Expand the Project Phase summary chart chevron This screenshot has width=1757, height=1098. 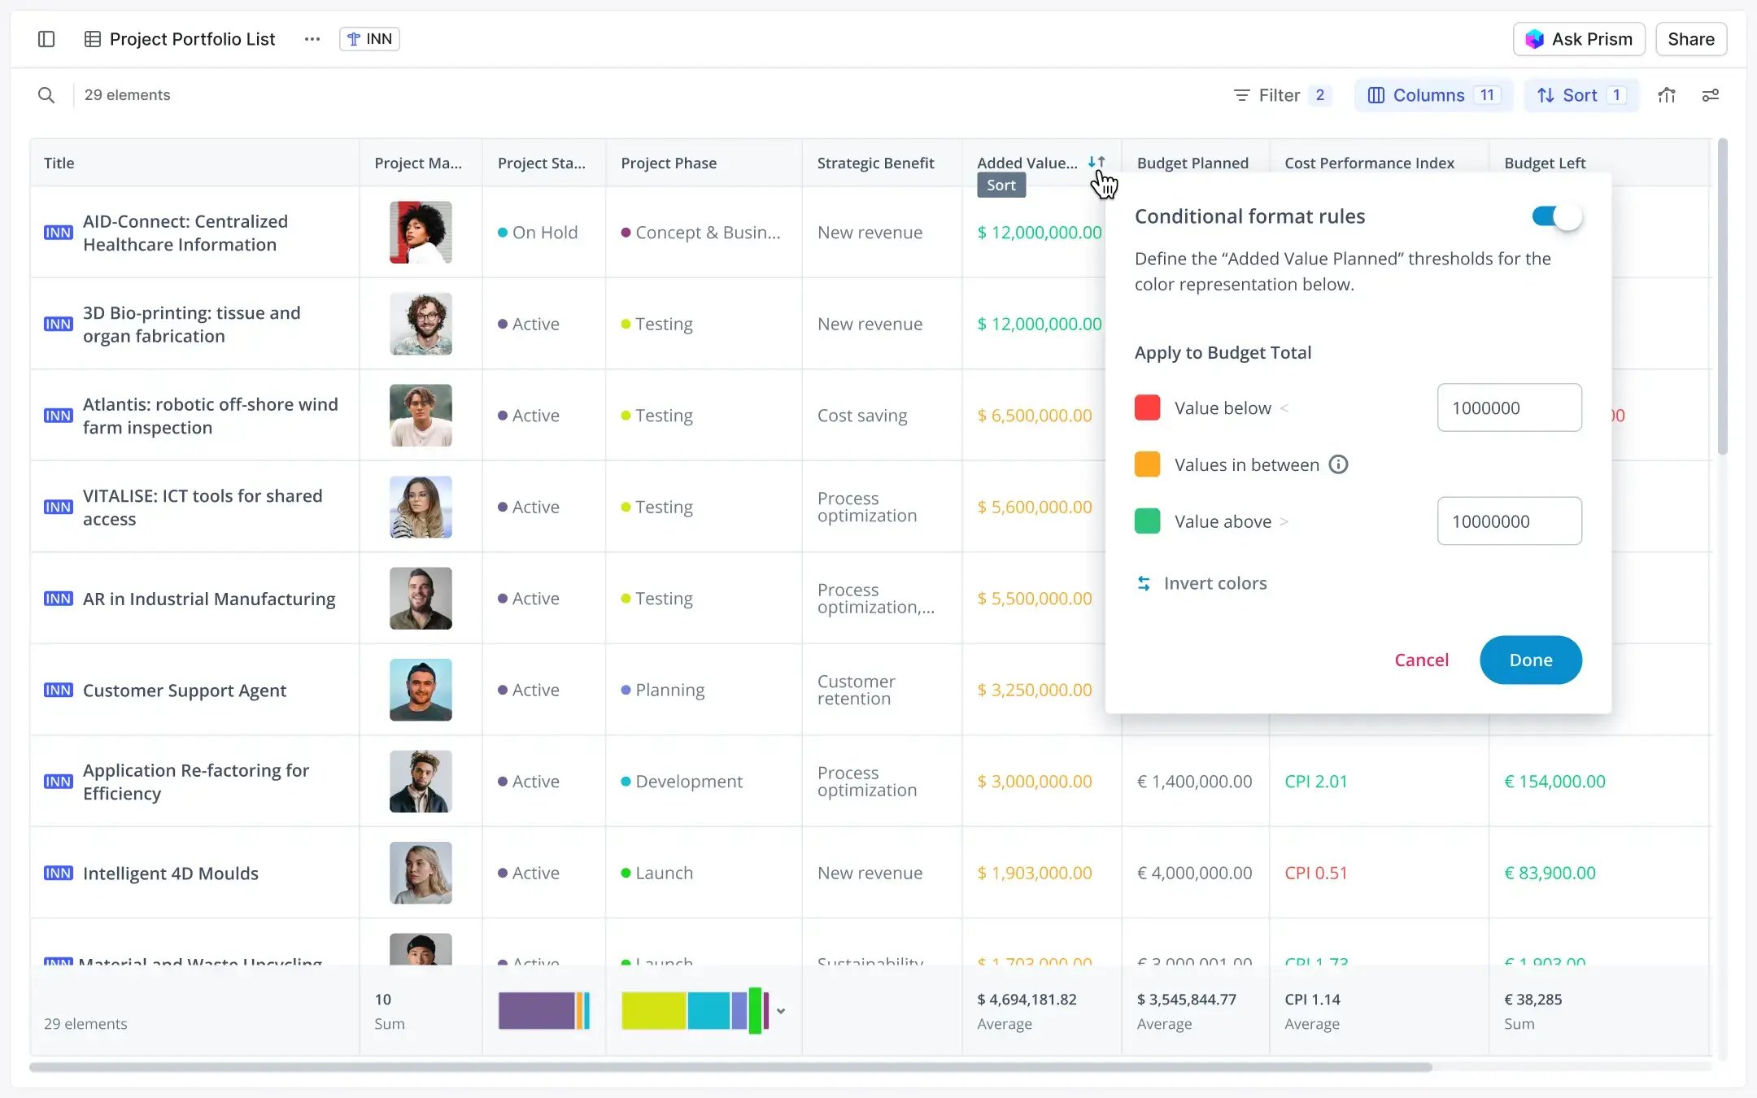pos(781,1011)
